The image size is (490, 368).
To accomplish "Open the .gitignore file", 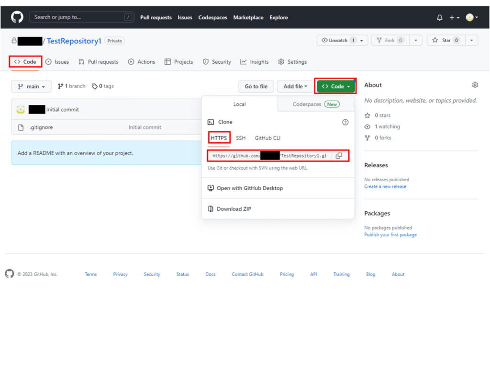I will pos(41,127).
